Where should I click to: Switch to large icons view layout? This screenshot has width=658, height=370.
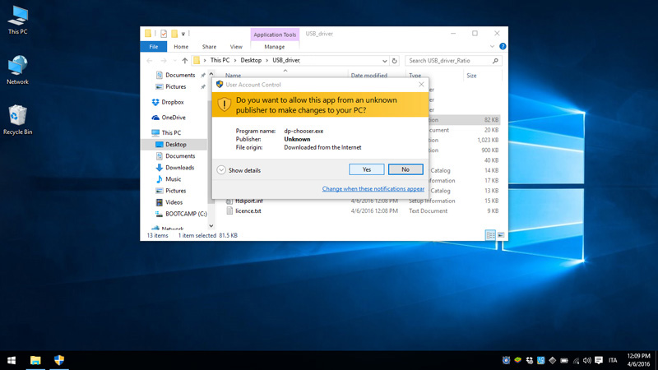501,235
